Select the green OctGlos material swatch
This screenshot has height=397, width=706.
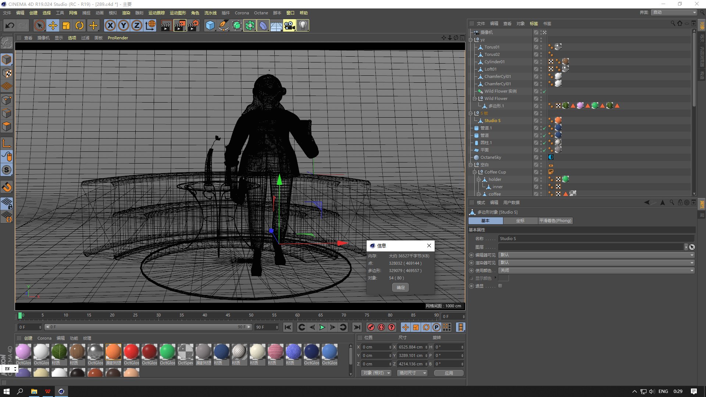[x=167, y=354]
